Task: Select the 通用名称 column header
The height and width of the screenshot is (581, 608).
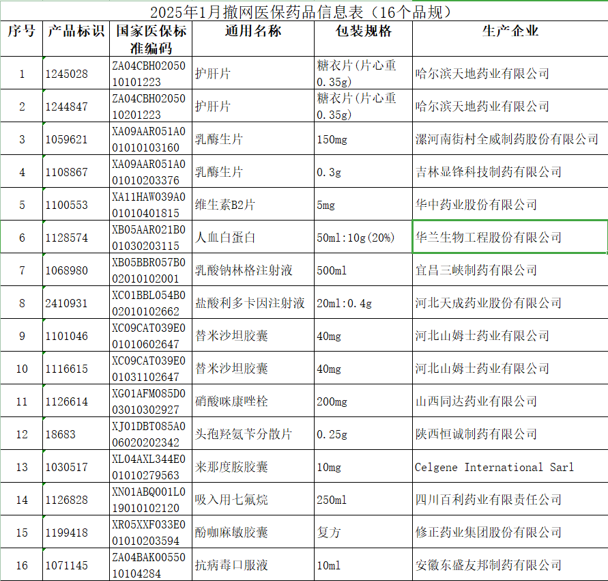Action: pos(253,39)
